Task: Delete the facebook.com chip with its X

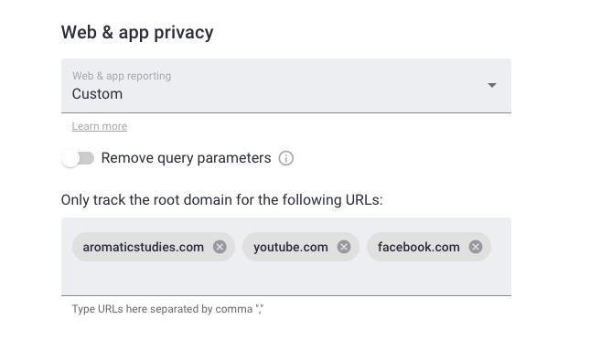Action: pos(476,247)
